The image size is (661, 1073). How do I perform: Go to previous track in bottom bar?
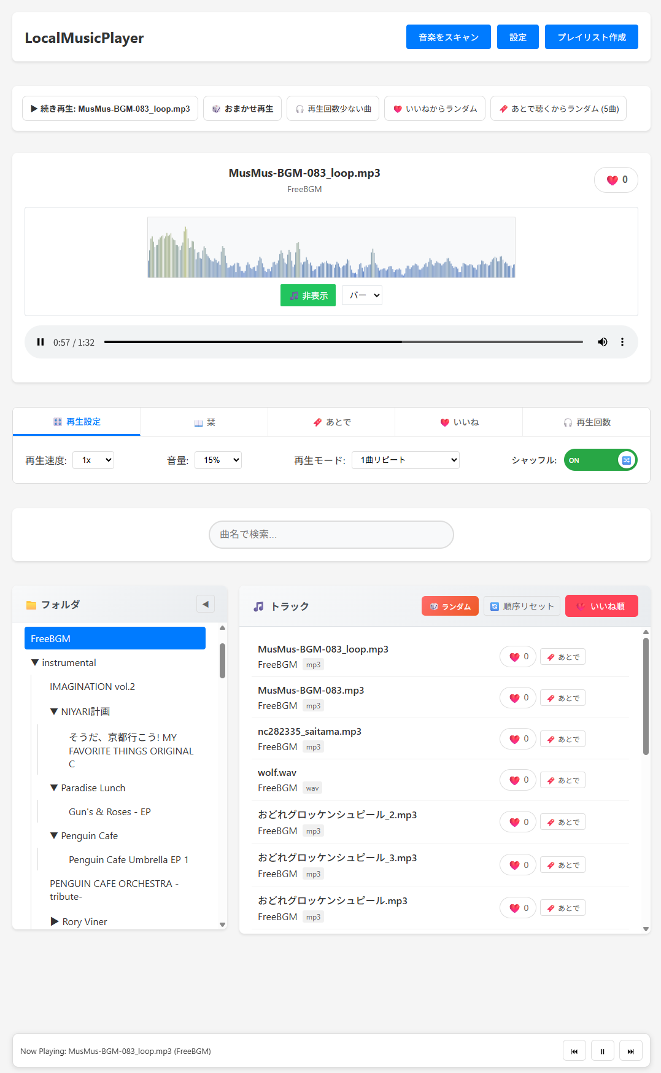[x=574, y=1051]
